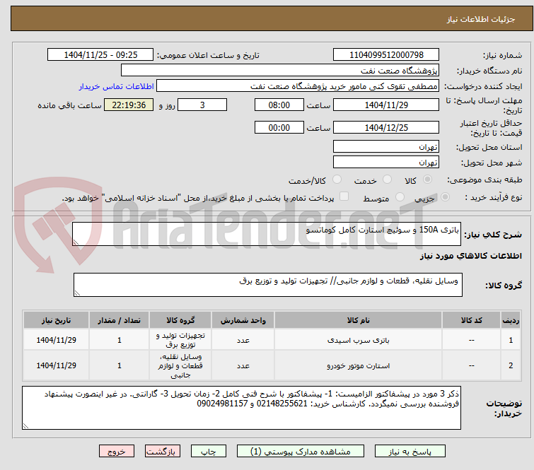The width and height of the screenshot is (534, 470).
Task: Click the پژوهشگاه صنعت نفت buyer field
Action: [x=280, y=71]
